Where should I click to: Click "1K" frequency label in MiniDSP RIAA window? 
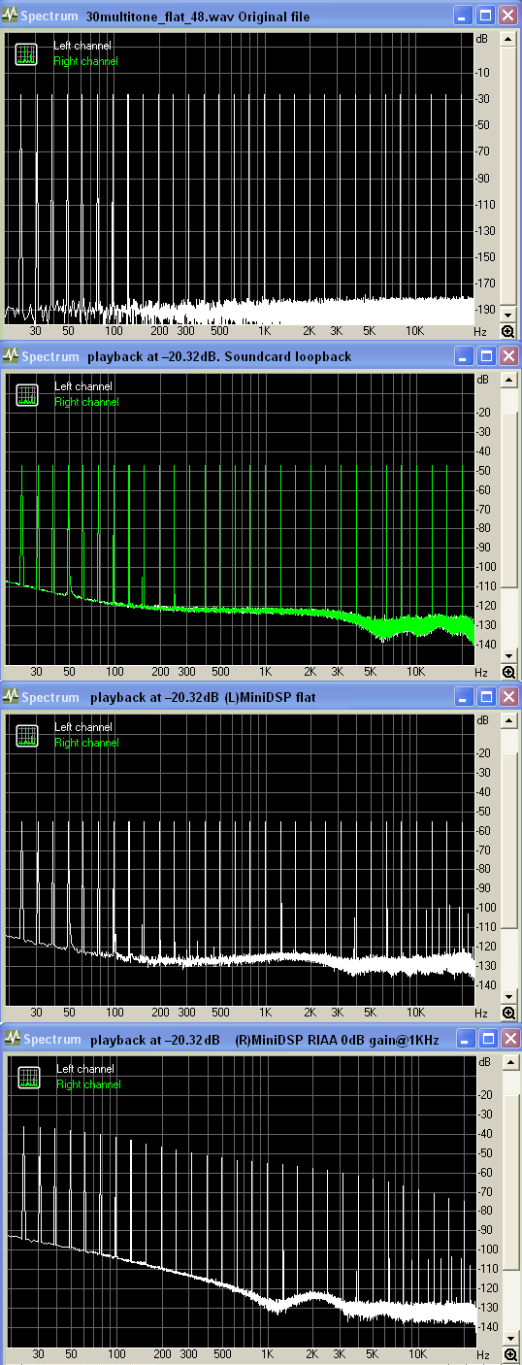pyautogui.click(x=267, y=1353)
